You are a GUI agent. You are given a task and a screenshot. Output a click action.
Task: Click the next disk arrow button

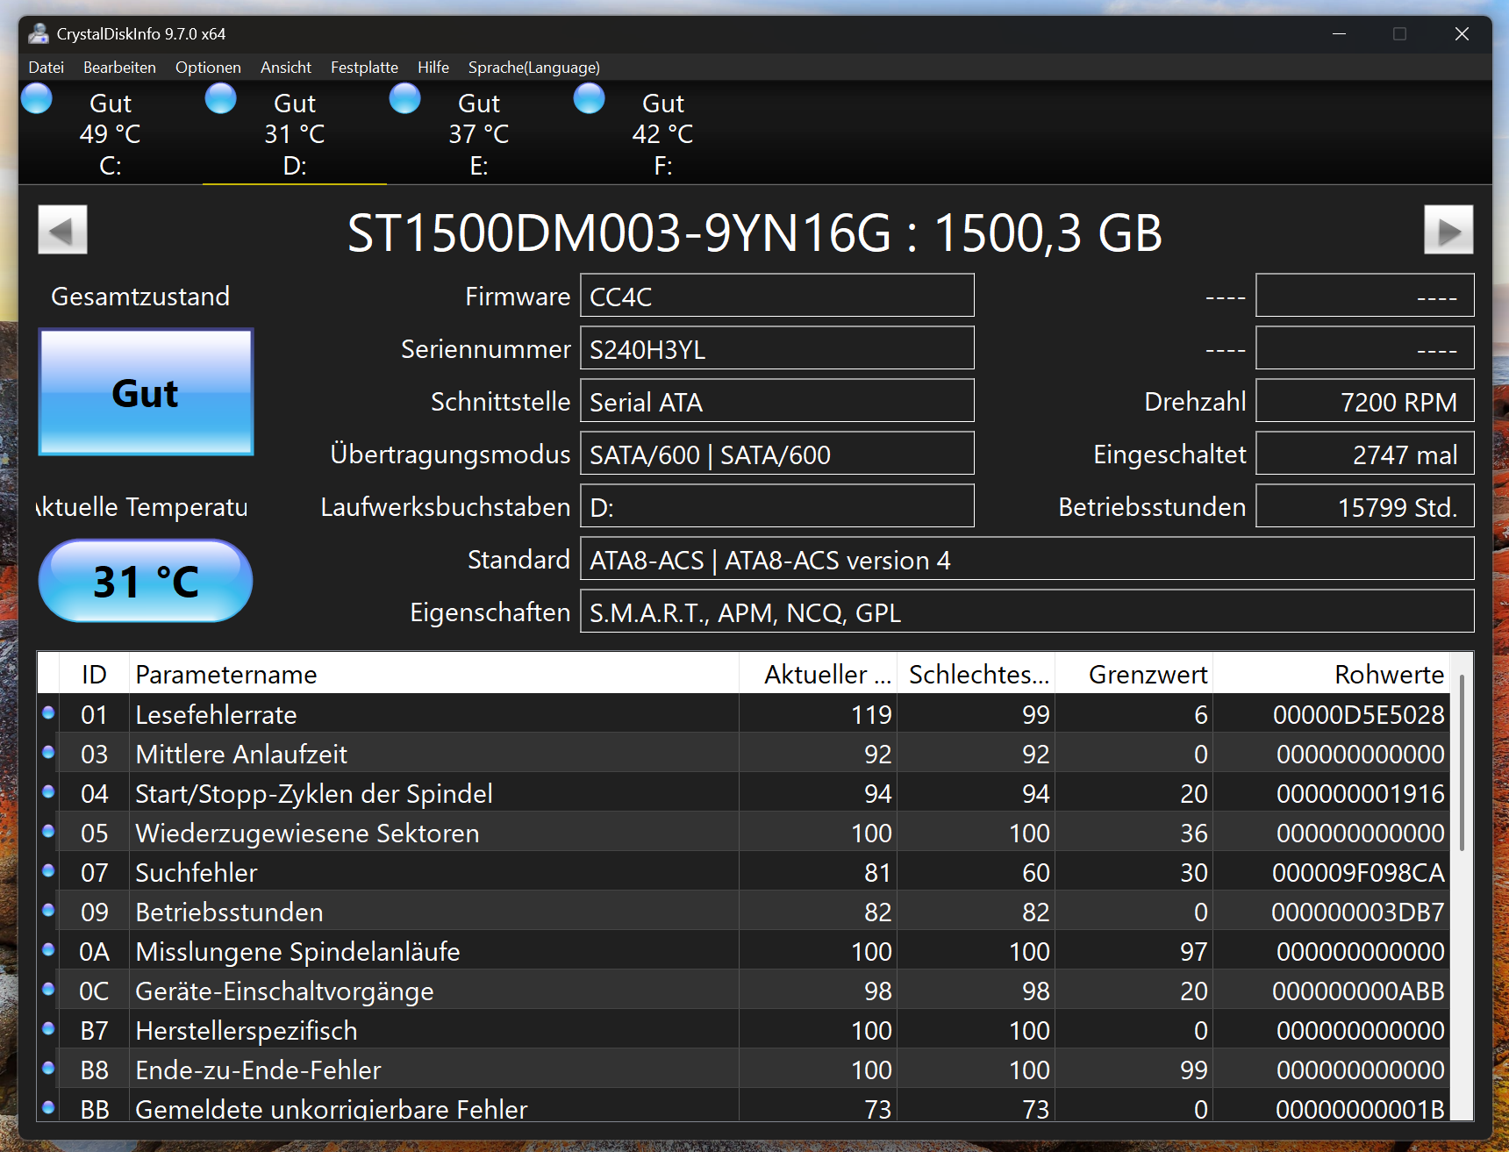click(x=1448, y=230)
